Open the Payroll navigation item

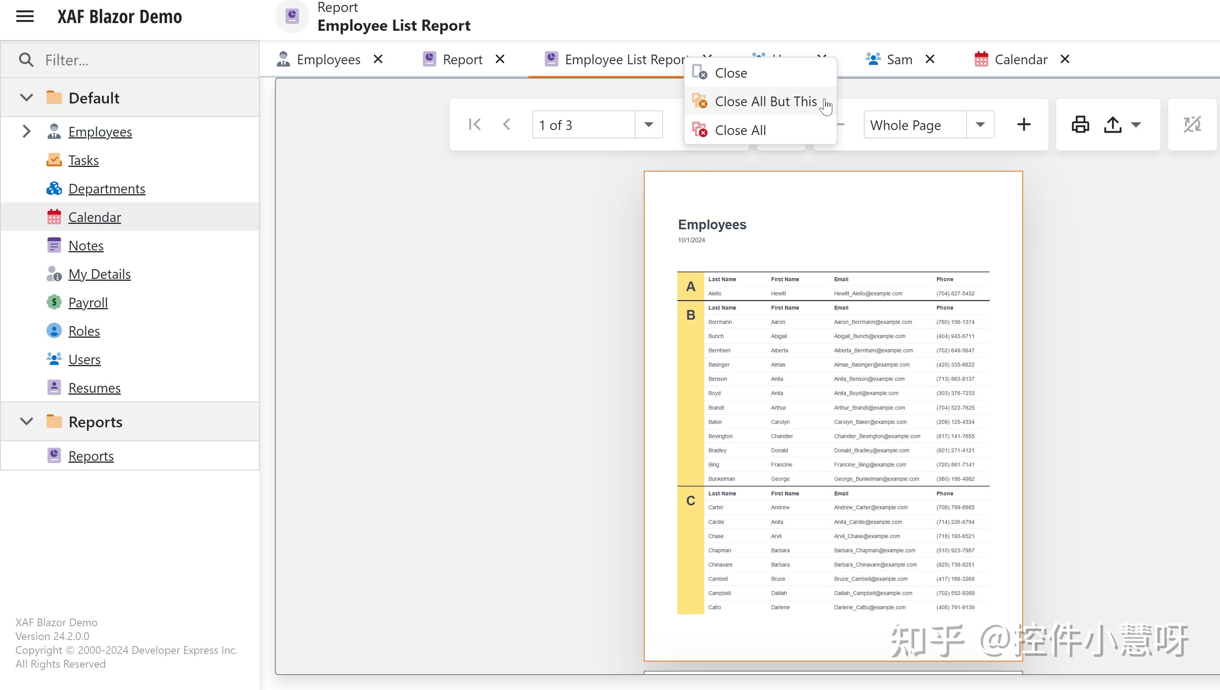(88, 302)
